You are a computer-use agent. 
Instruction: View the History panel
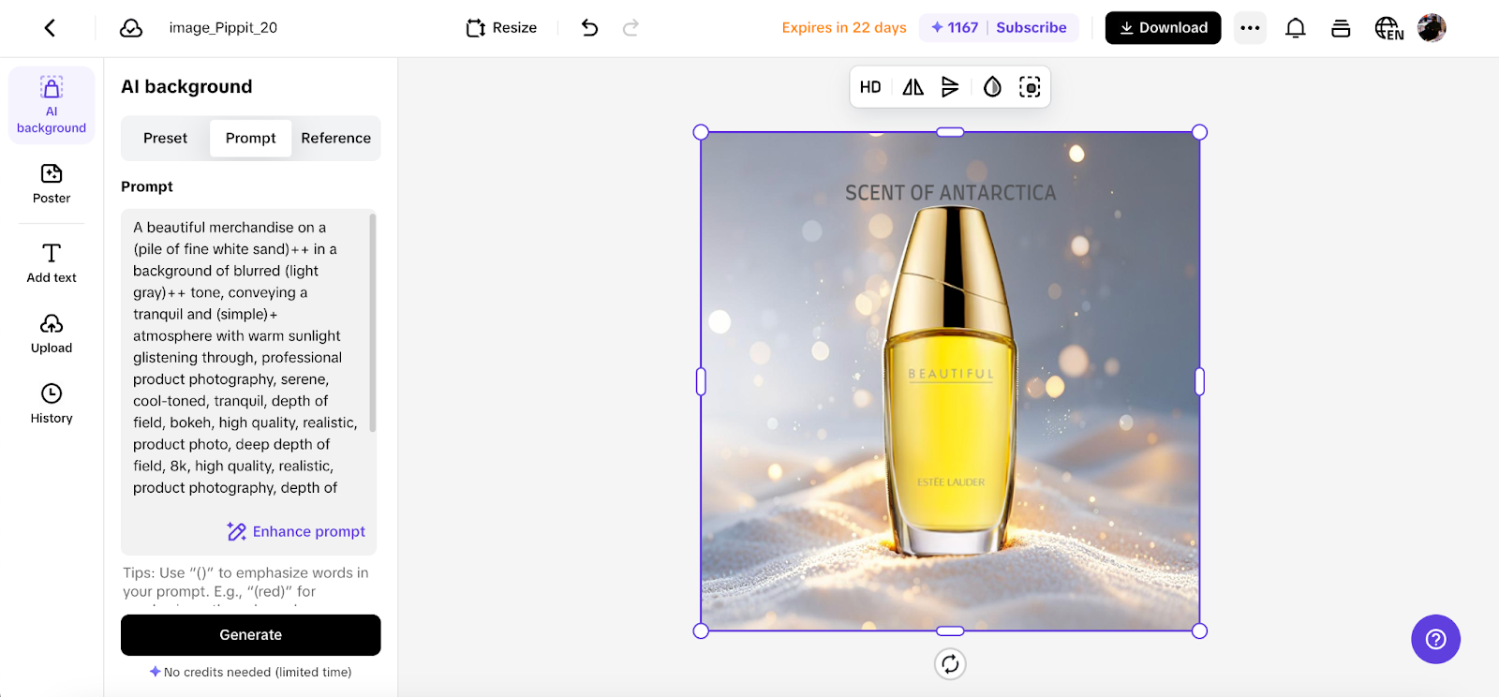tap(52, 404)
